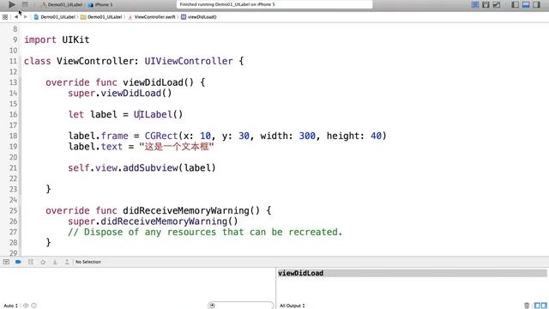Run the project with the Play button
549x309 pixels.
click(11, 4)
